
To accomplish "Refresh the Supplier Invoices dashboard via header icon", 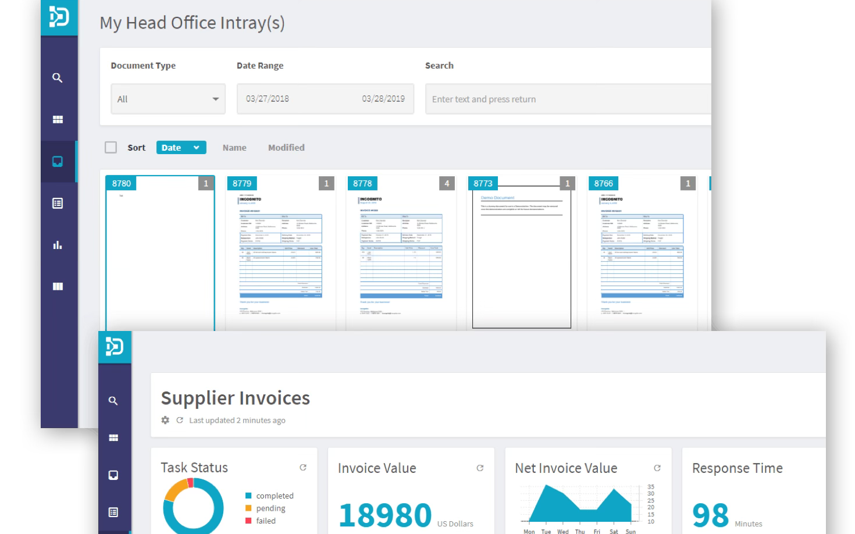I will (180, 420).
